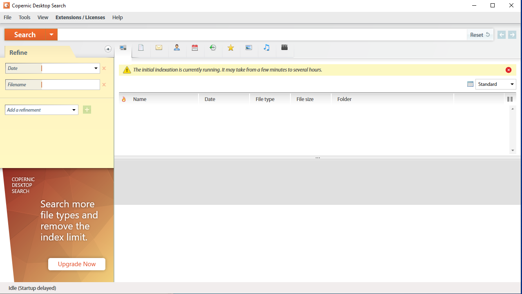Viewport: 522px width, 294px height.
Task: Click the Filename refinement input
Action: pyautogui.click(x=70, y=85)
